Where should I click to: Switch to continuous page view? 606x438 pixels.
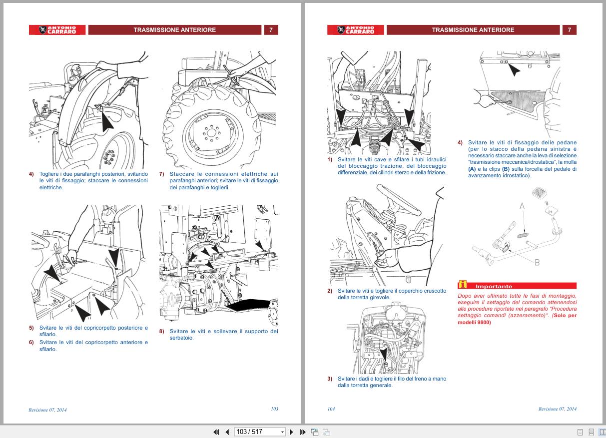coord(591,432)
